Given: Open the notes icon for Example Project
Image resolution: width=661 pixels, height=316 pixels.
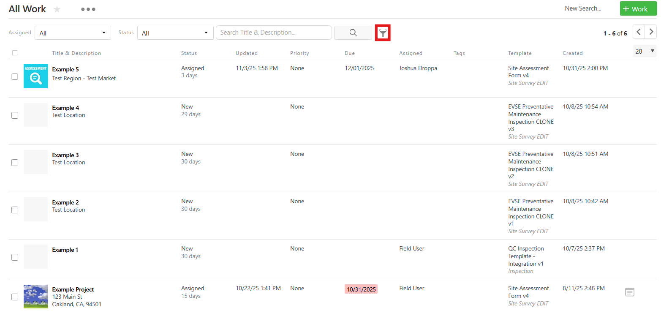Looking at the screenshot, I should (x=629, y=292).
